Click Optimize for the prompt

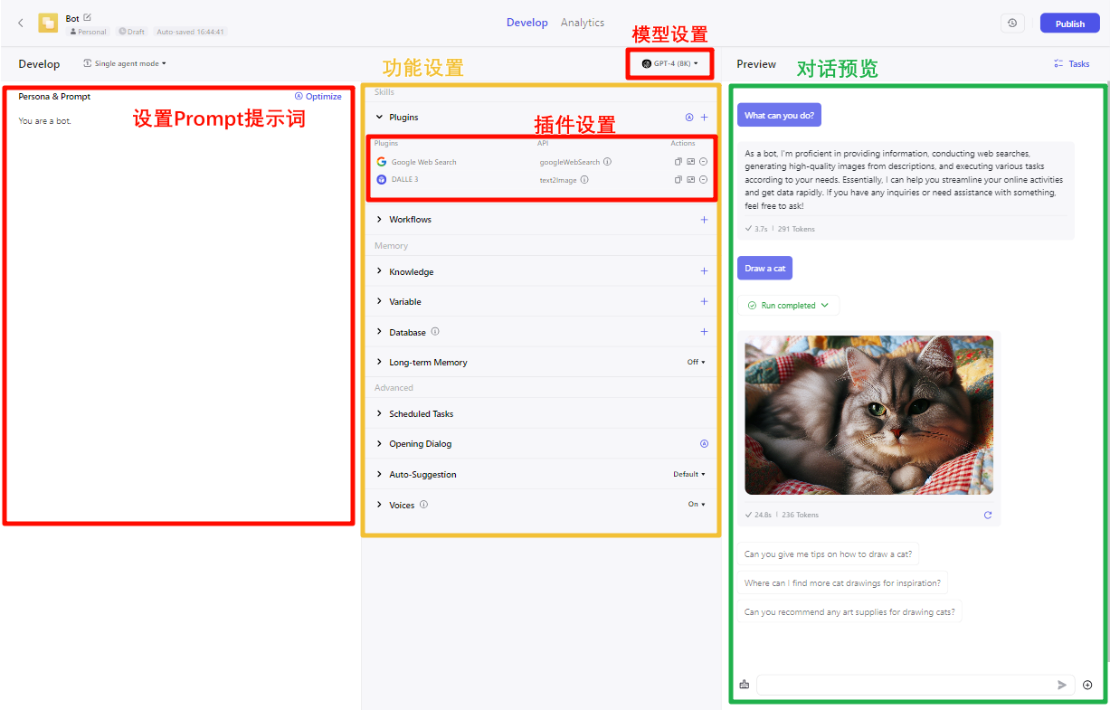point(318,97)
